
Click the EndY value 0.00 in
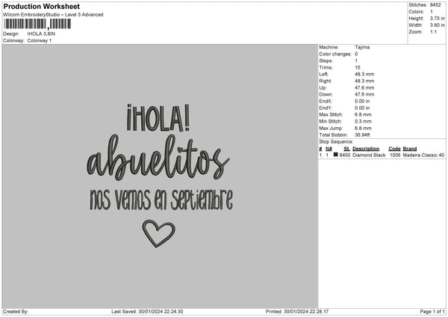click(362, 108)
